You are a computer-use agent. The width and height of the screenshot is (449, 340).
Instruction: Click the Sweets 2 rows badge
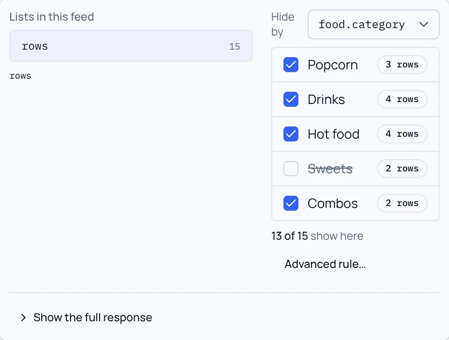(x=402, y=169)
